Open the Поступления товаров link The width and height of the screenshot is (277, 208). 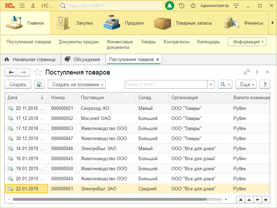[29, 42]
